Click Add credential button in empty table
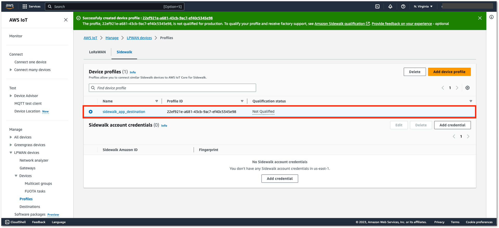This screenshot has height=228, width=499. click(x=280, y=179)
